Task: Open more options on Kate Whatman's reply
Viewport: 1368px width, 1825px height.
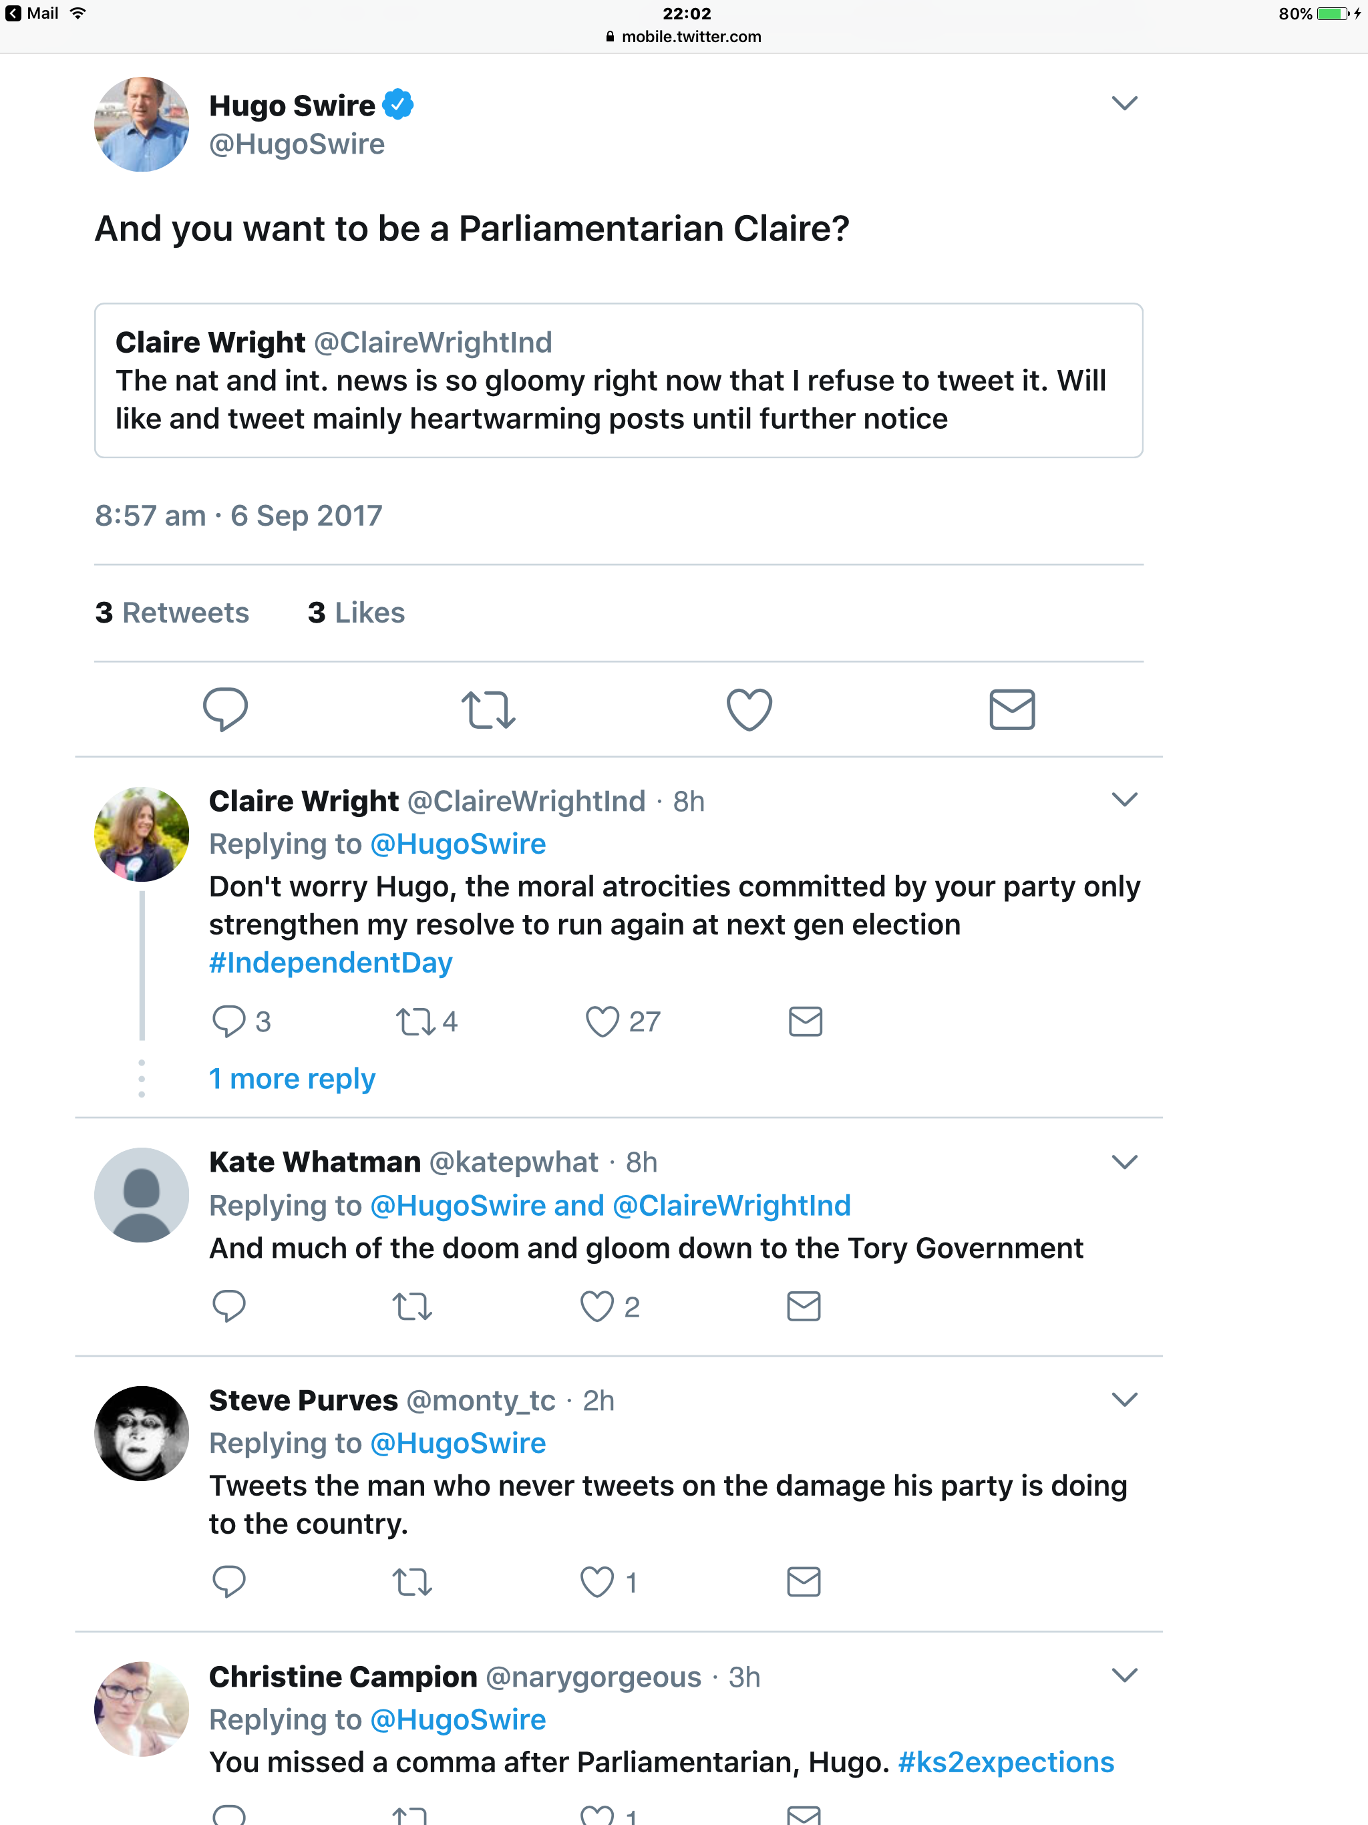Action: 1125,1162
